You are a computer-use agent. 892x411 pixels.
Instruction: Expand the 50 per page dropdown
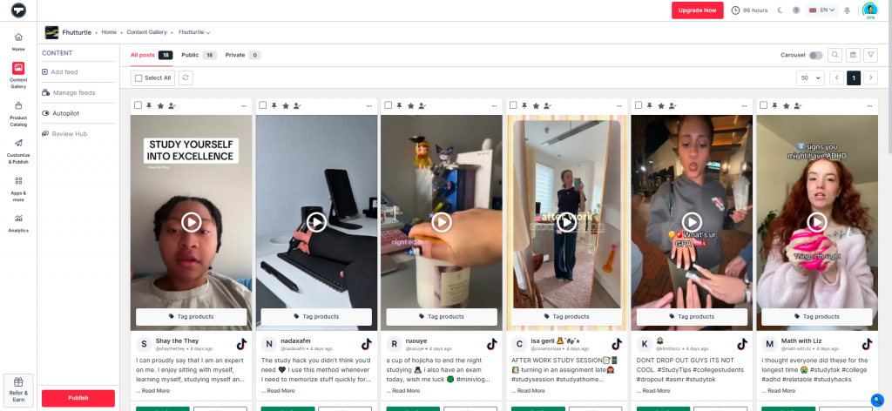pos(809,77)
